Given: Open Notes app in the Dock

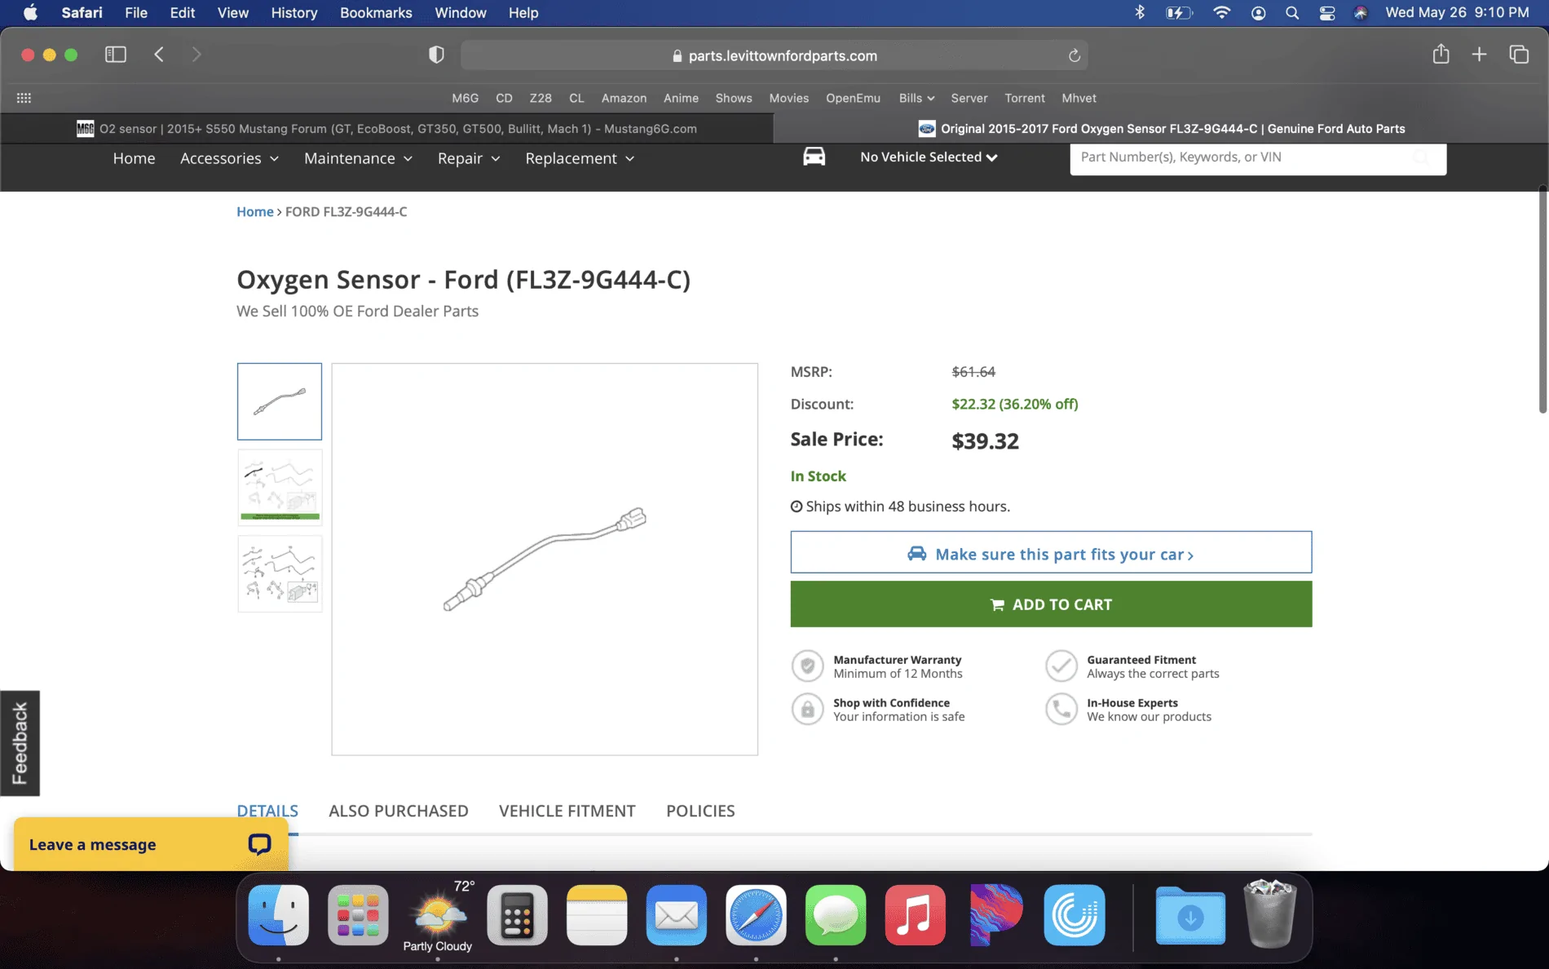Looking at the screenshot, I should click(x=597, y=915).
